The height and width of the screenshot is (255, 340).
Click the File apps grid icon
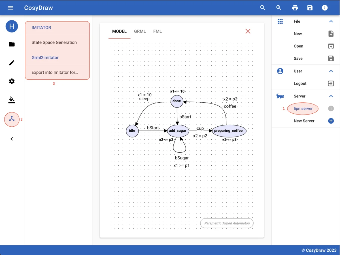pyautogui.click(x=280, y=21)
